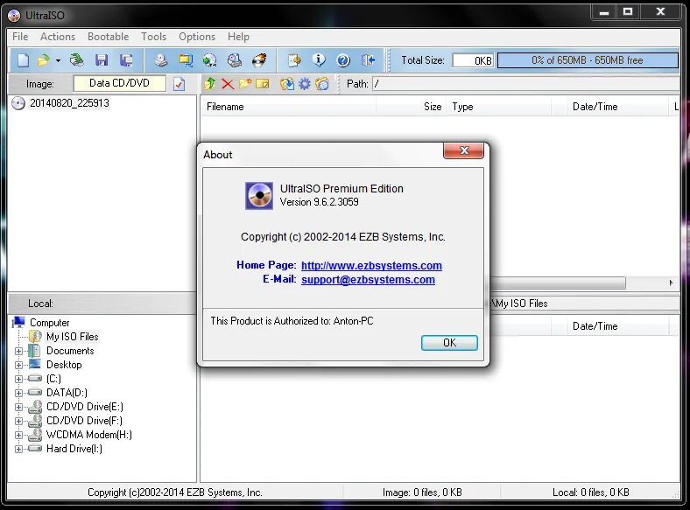This screenshot has width=690, height=510.
Task: Click the Add Files icon
Action: (x=287, y=83)
